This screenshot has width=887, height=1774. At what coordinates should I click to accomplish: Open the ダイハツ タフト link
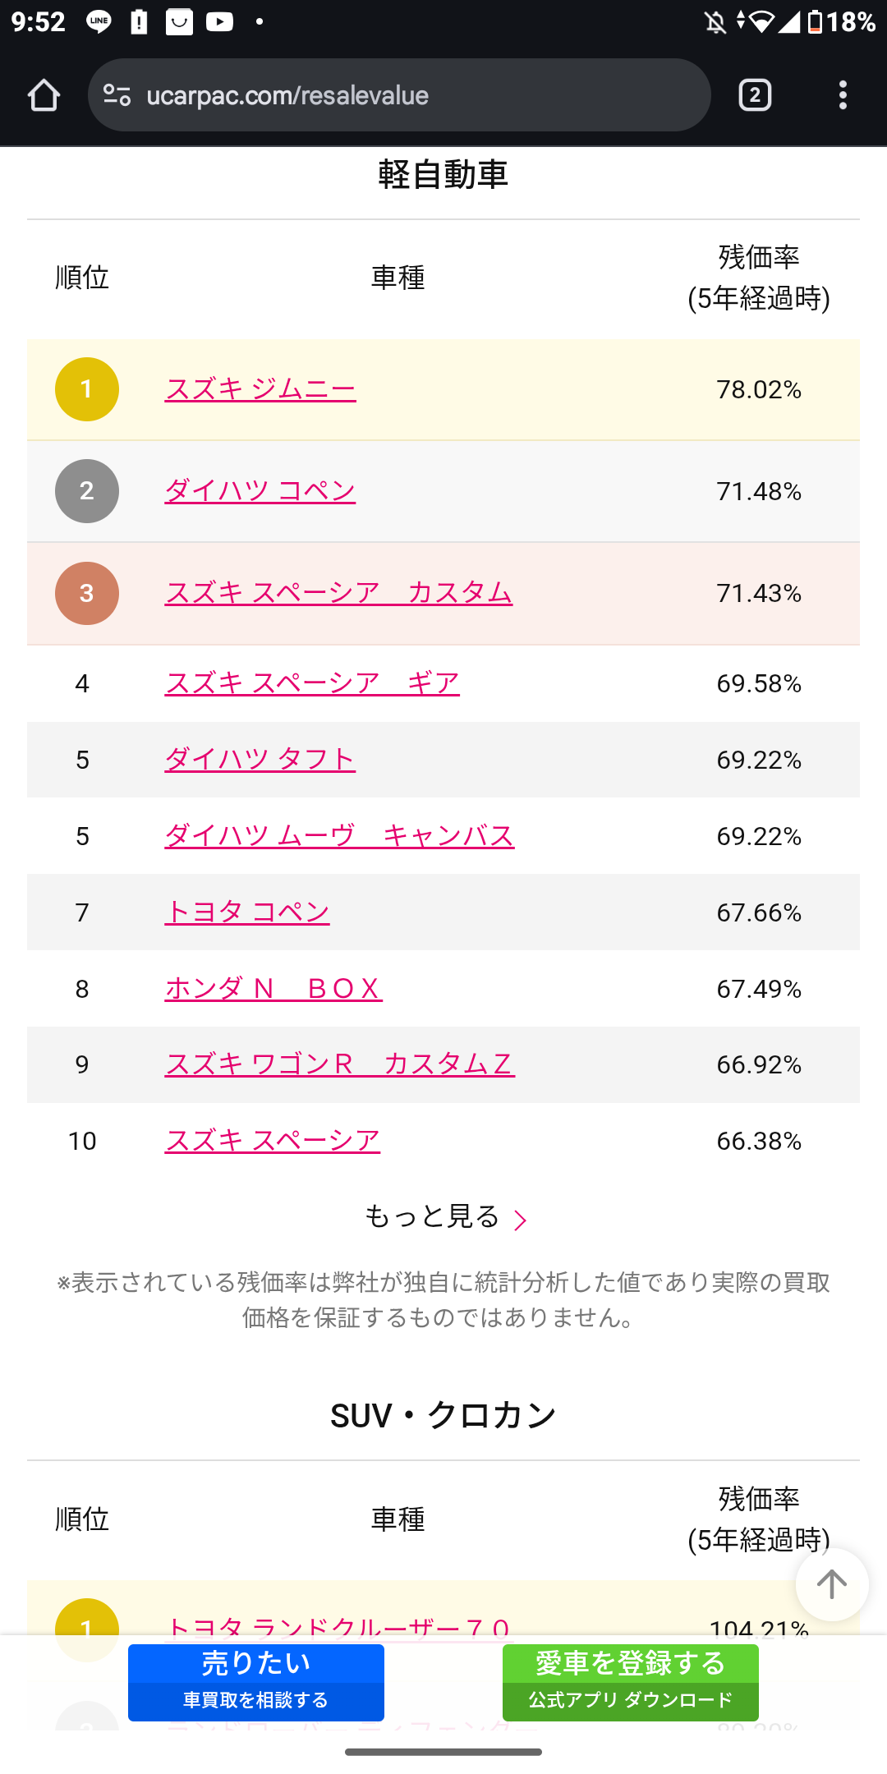pyautogui.click(x=260, y=760)
